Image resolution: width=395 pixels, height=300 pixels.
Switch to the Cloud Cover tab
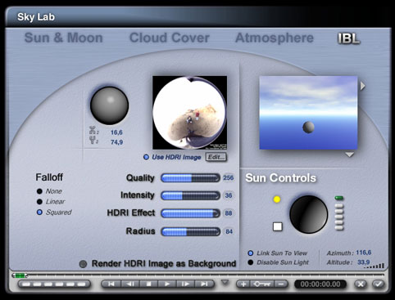[x=170, y=38]
